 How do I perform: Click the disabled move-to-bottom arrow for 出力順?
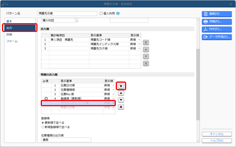[146, 64]
